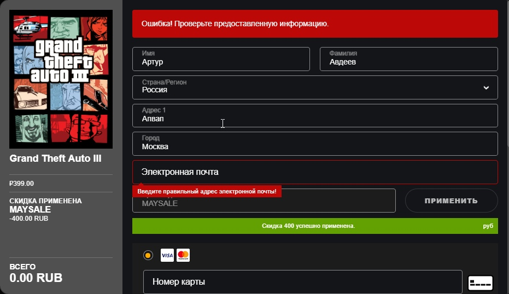
Task: Click the invalid email address tooltip
Action: 207,191
